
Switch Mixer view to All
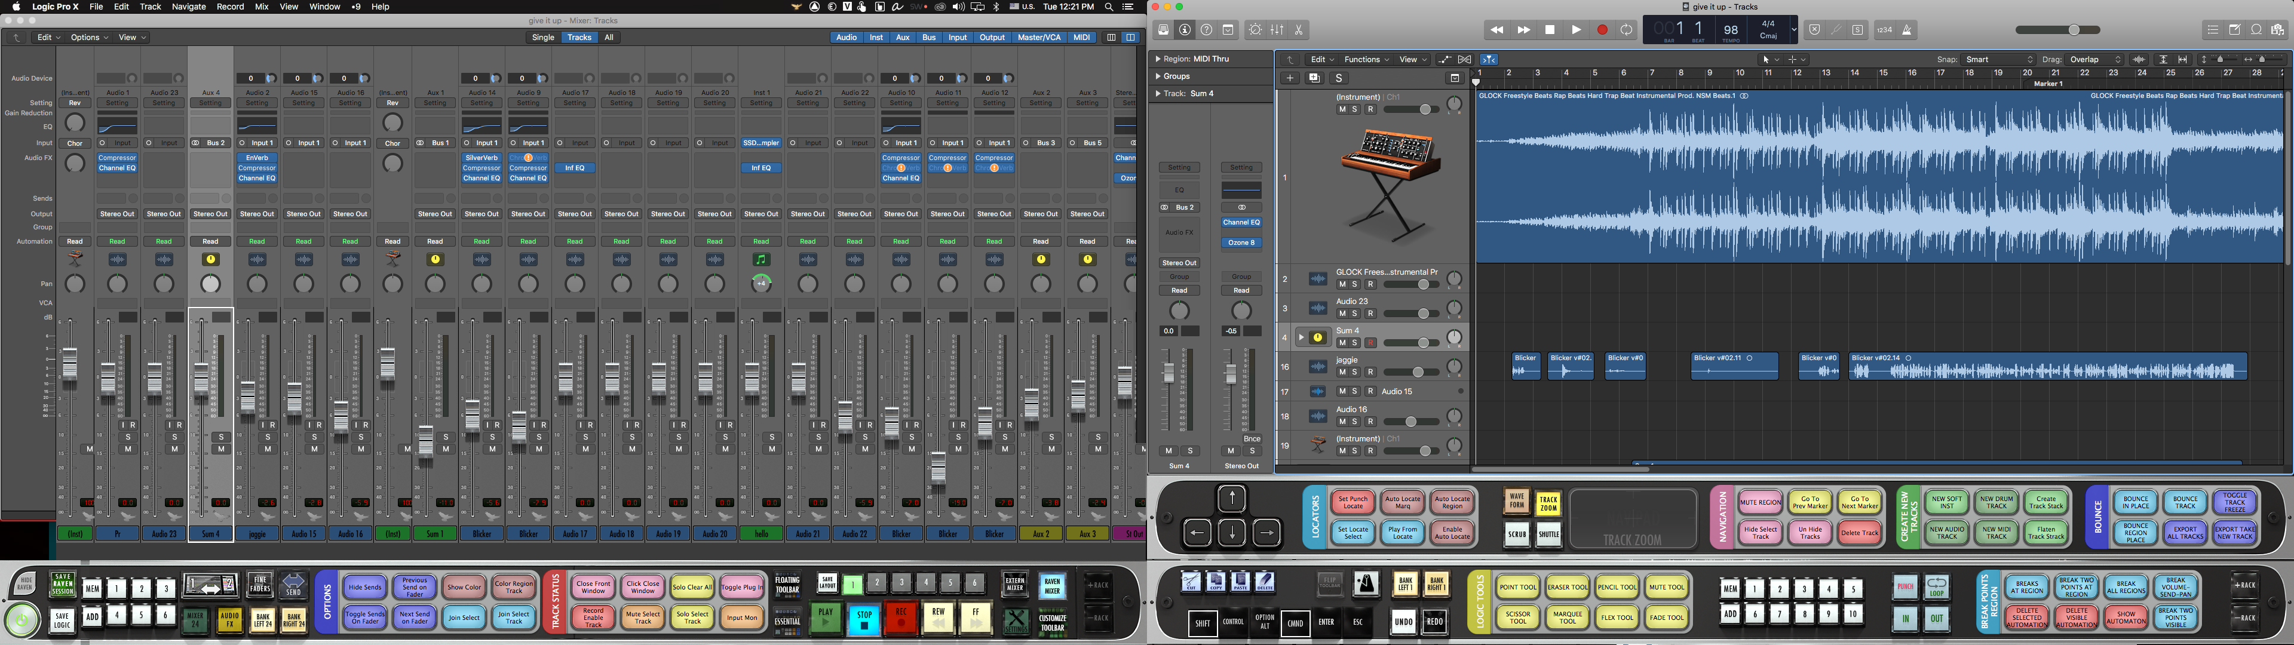[x=609, y=38]
